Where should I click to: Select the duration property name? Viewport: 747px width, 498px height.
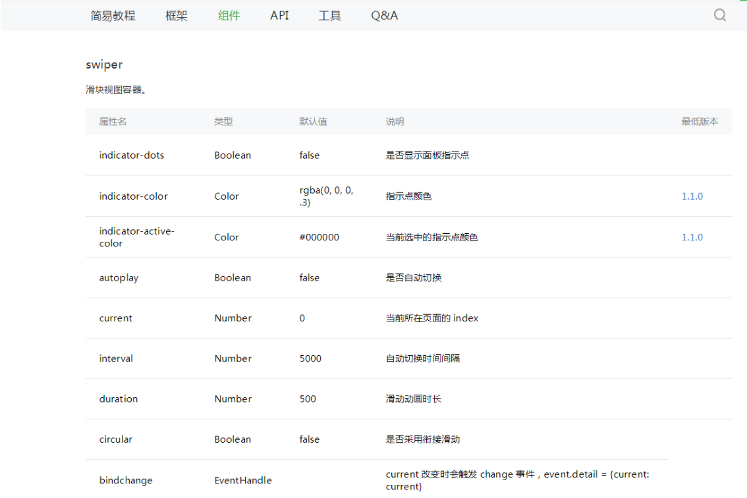point(118,399)
